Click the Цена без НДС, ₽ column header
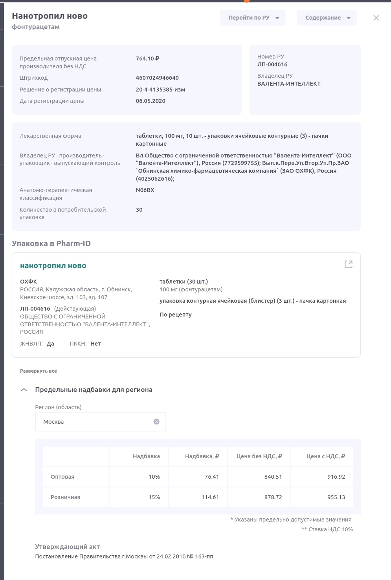Screen dimensions: 391x580 coord(259,456)
